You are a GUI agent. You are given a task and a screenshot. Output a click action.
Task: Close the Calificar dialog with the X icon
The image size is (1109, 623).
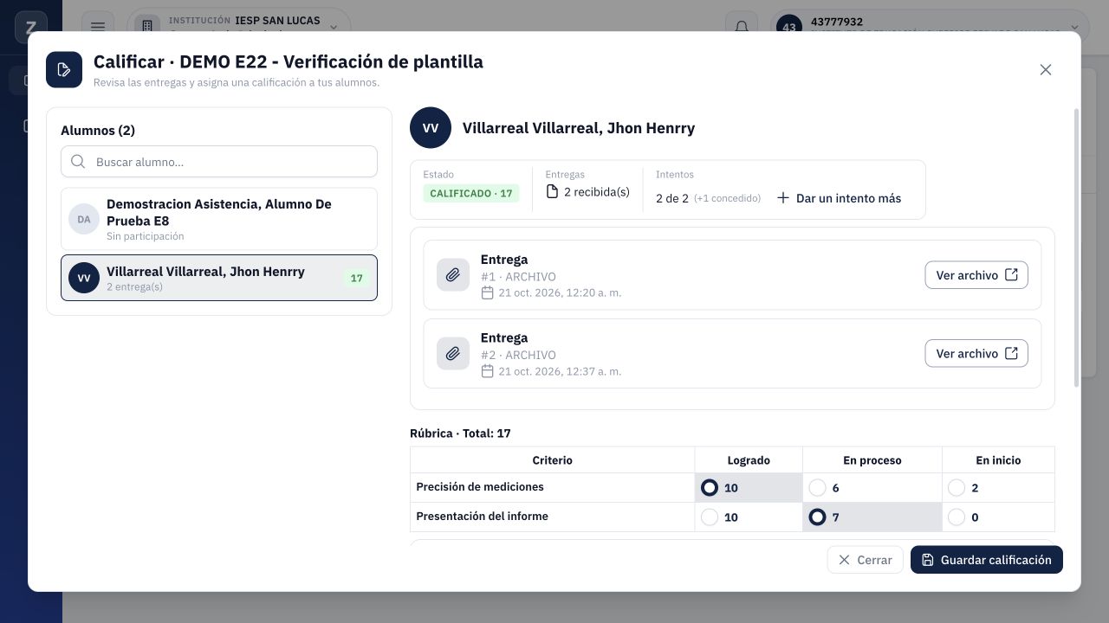coord(1046,70)
